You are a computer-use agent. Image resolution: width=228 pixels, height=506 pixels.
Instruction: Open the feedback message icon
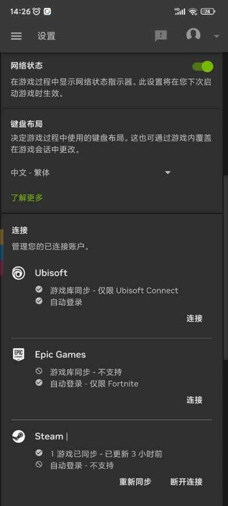pyautogui.click(x=161, y=36)
